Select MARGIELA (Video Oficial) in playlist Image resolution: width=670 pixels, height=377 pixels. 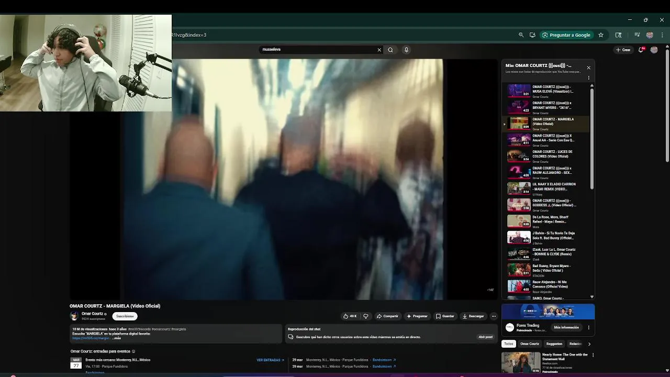pyautogui.click(x=547, y=124)
